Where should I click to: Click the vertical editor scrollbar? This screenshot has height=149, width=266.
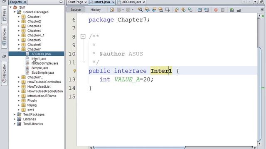[259, 94]
